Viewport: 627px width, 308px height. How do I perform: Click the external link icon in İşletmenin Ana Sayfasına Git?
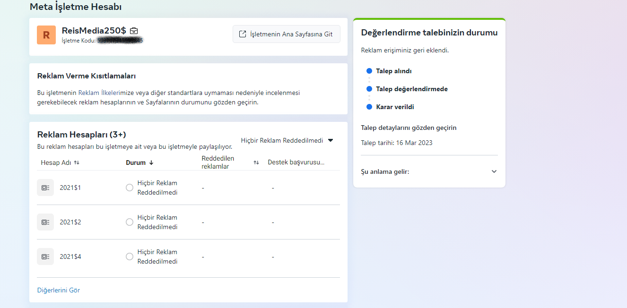[243, 34]
